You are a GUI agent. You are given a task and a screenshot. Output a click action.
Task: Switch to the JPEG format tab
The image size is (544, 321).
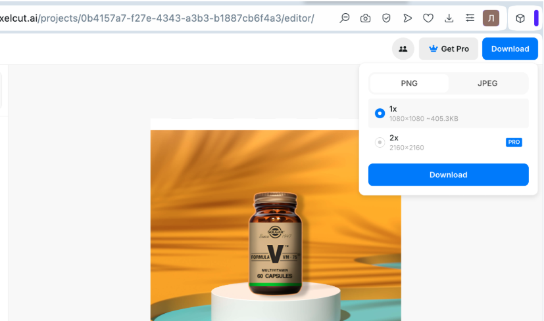(487, 83)
